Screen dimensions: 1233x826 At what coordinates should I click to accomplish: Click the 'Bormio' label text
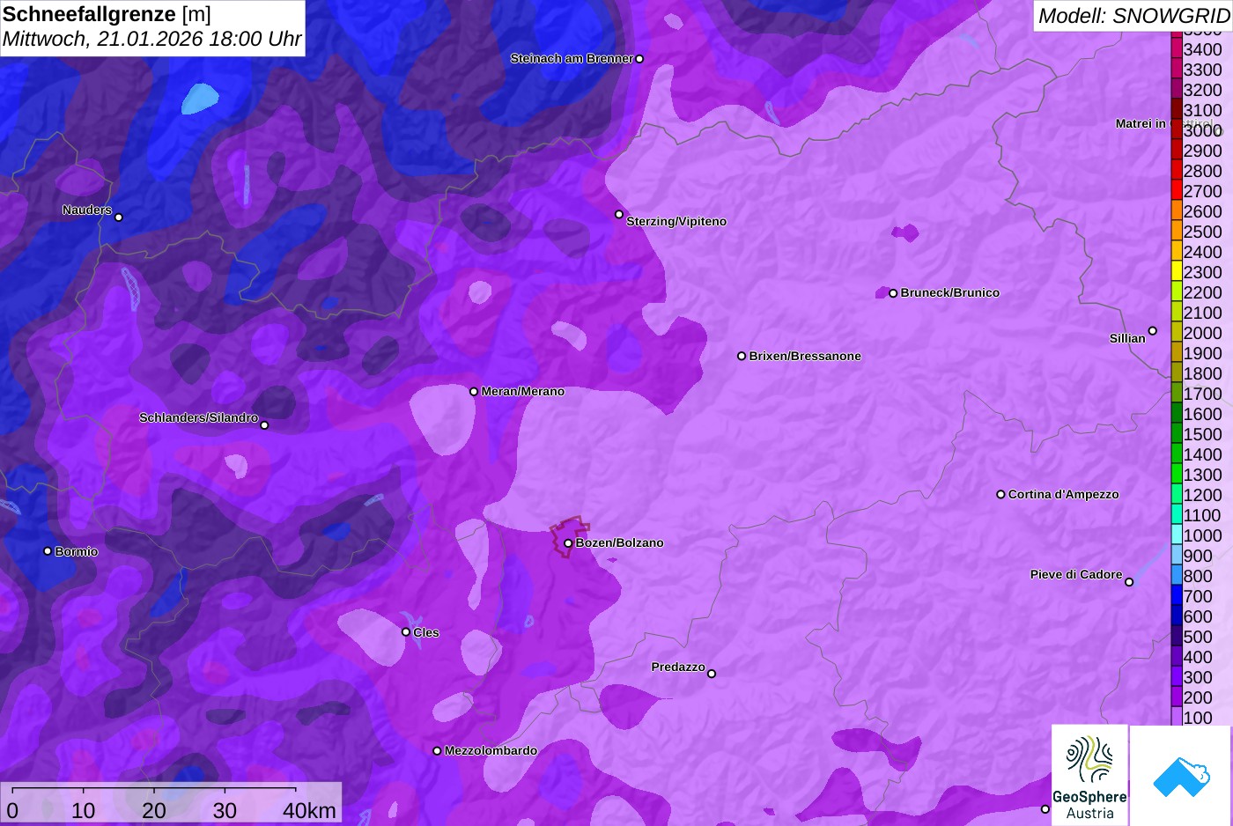[77, 552]
